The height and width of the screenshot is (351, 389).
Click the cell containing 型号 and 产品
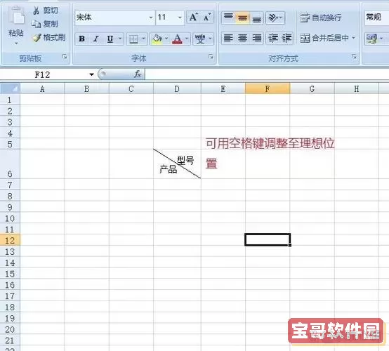[177, 164]
